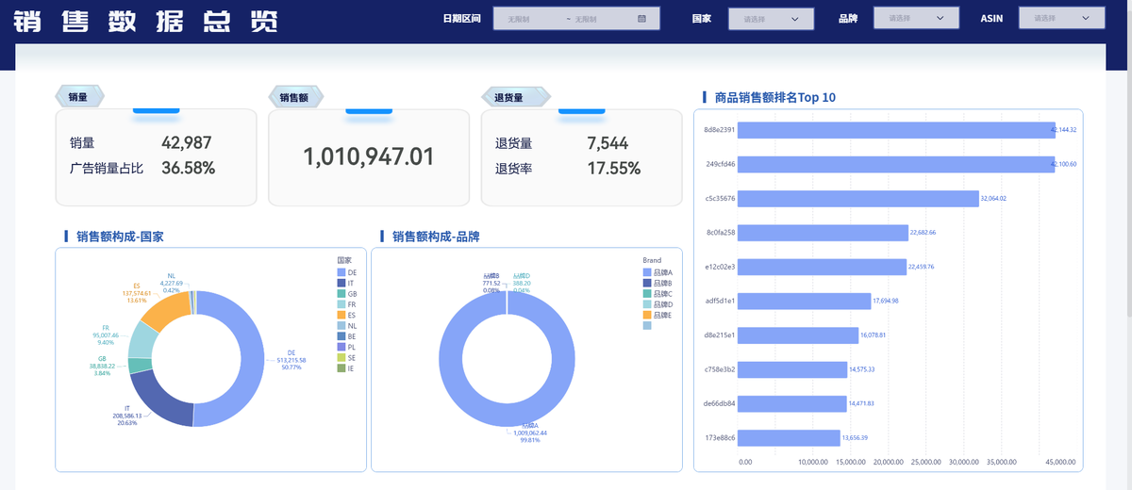Toggle FR legend swatch in country chart
This screenshot has width=1132, height=490.
click(x=341, y=304)
